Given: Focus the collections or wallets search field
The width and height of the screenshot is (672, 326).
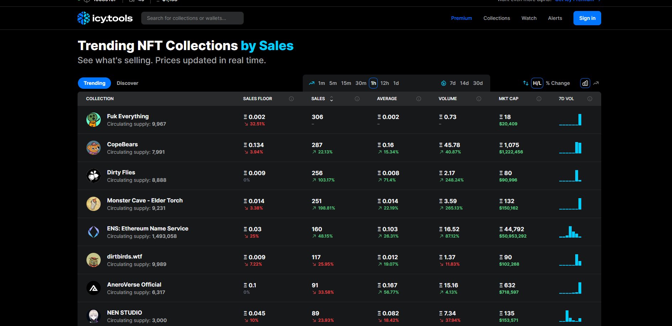Looking at the screenshot, I should point(192,18).
